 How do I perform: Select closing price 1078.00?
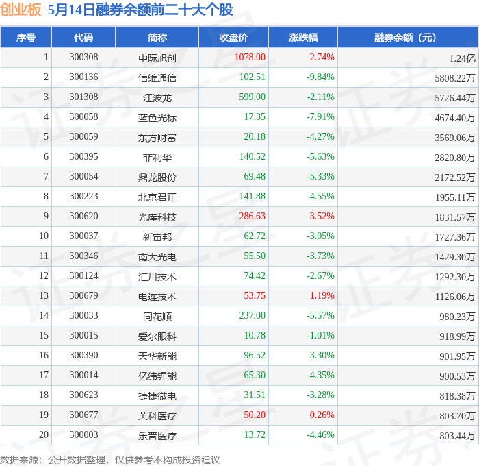click(250, 57)
